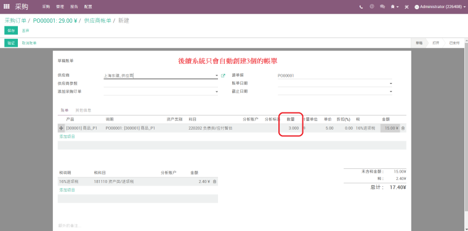Open the activities clock icon
Image resolution: width=468 pixels, height=231 pixels.
pyautogui.click(x=371, y=7)
